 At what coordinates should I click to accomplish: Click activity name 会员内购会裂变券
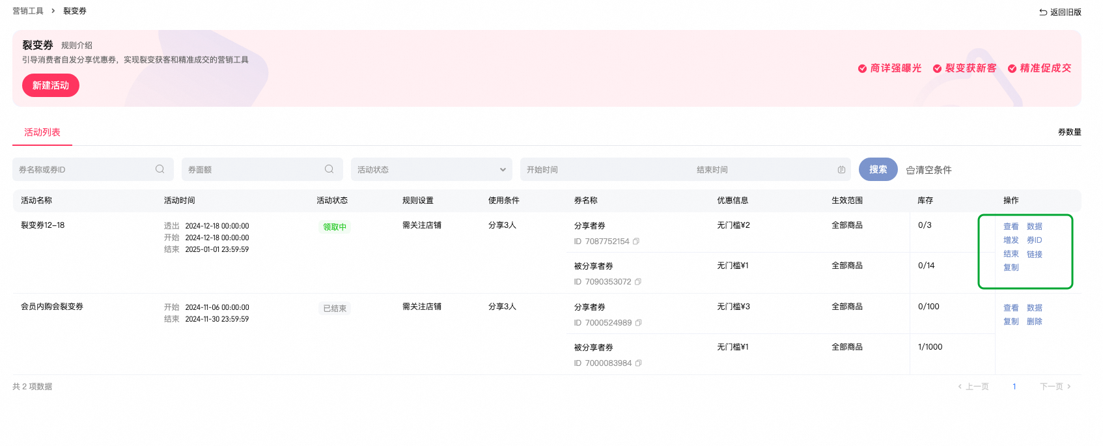click(x=52, y=307)
